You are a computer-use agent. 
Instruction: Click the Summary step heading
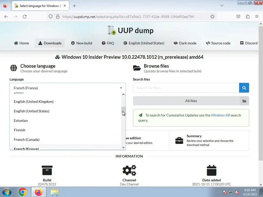(x=194, y=136)
